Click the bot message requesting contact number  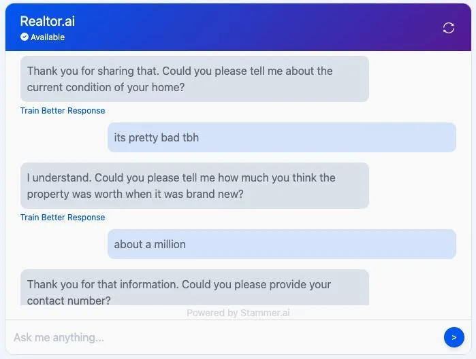(195, 288)
